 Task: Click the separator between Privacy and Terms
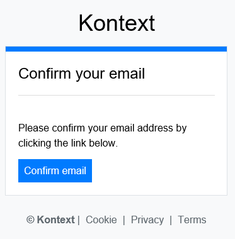pyautogui.click(x=171, y=220)
